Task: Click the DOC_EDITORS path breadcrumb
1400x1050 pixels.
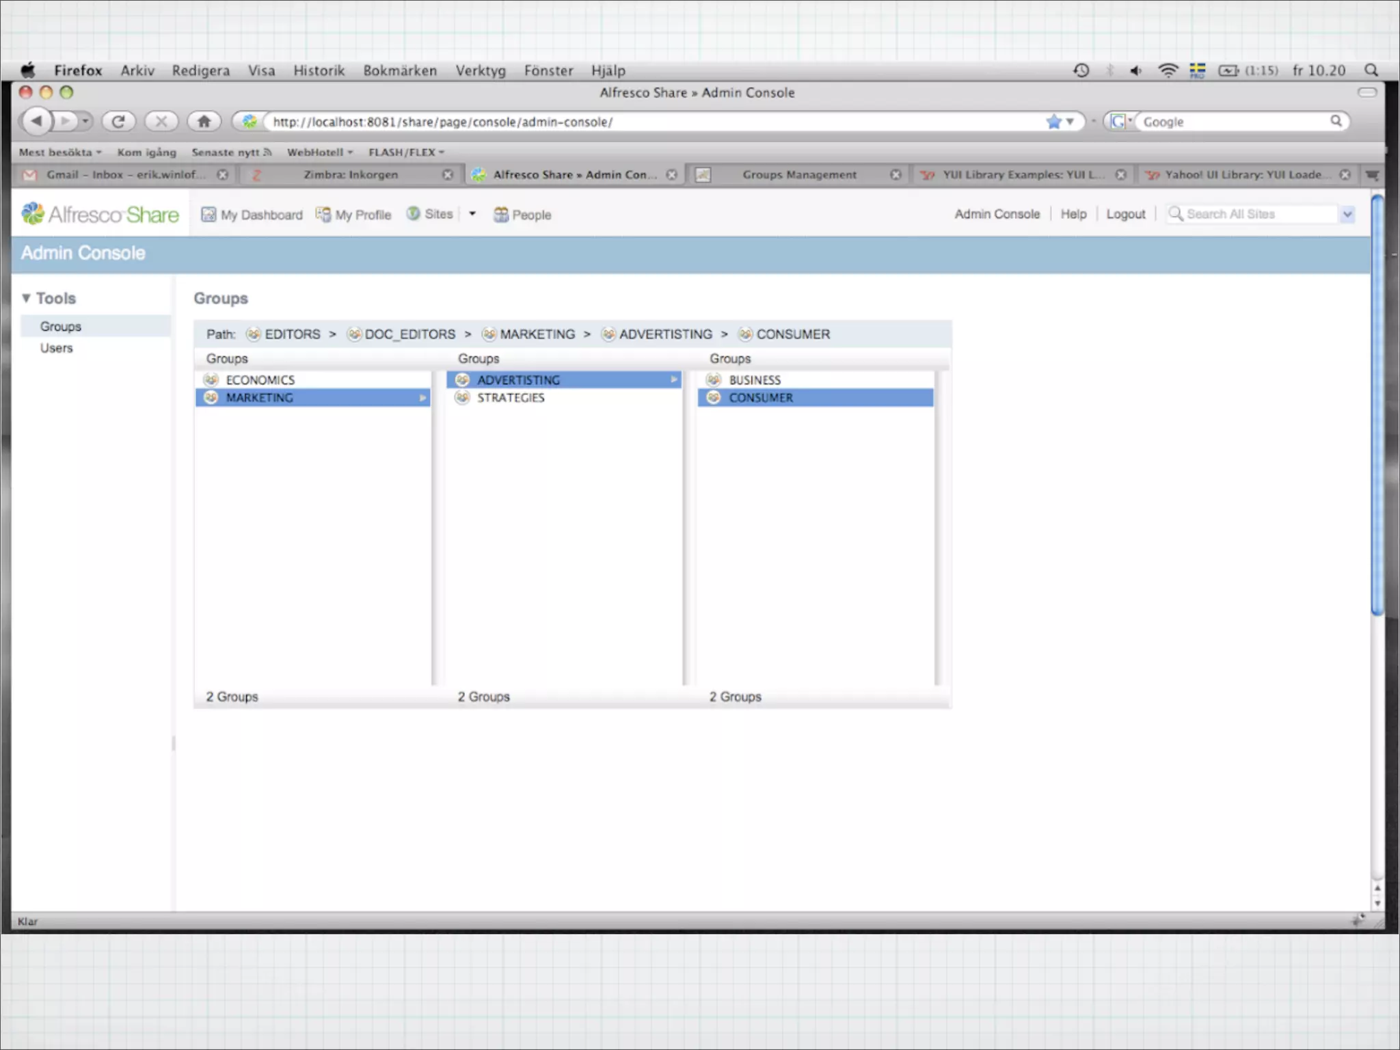Action: click(409, 334)
